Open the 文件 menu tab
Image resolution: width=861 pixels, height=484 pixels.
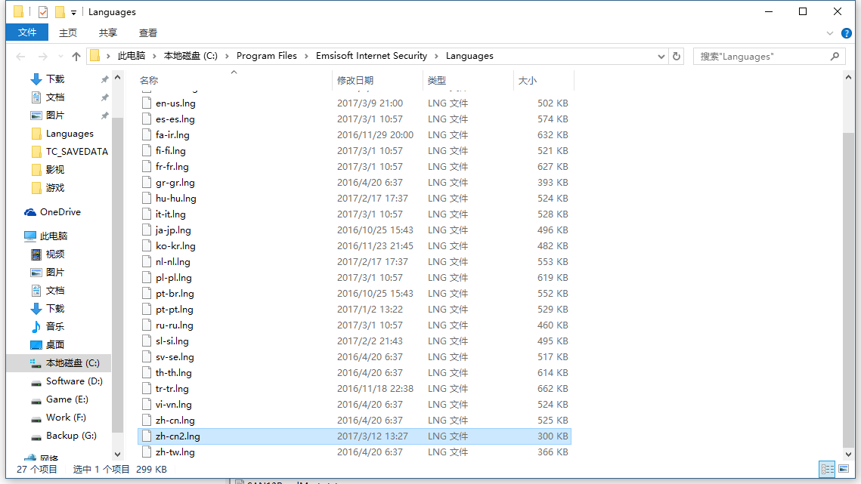coord(27,32)
